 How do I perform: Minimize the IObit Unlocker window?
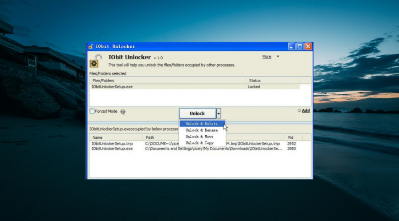[292, 46]
